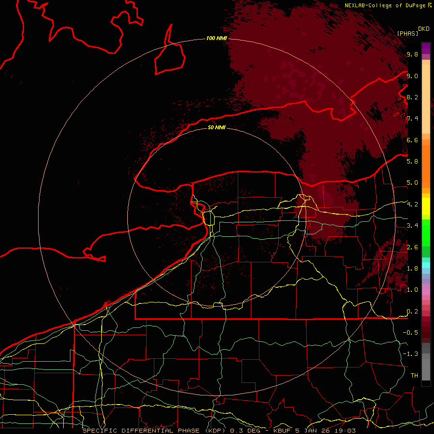Select the 3.4 scale value

click(x=412, y=225)
